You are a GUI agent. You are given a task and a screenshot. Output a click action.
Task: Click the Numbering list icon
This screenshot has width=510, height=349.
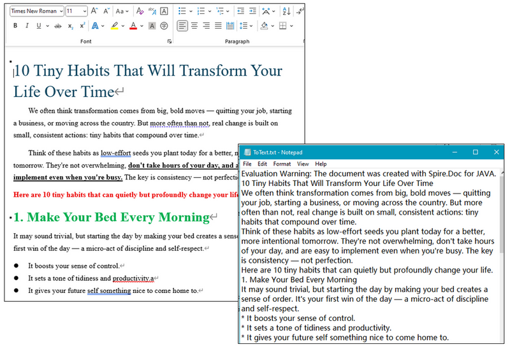coord(201,11)
